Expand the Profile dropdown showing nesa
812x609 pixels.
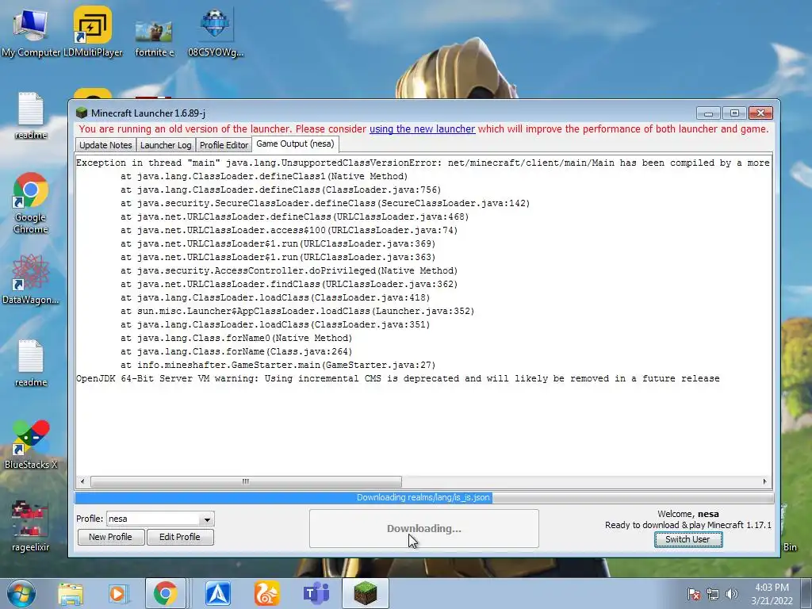click(x=207, y=519)
